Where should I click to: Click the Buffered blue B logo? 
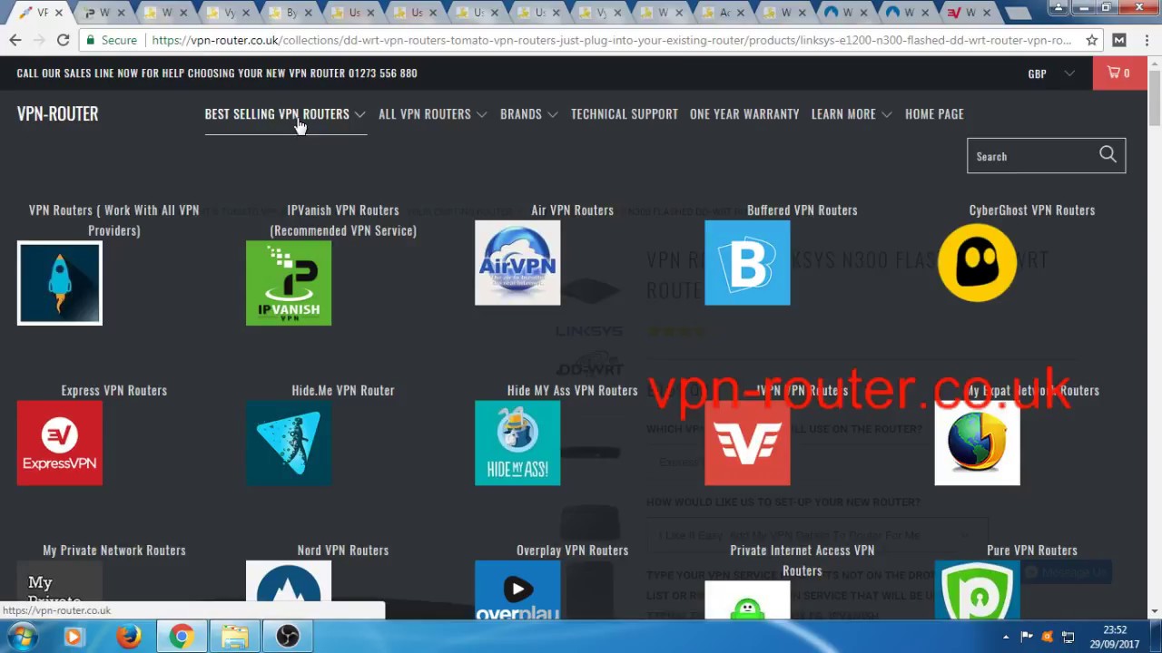pyautogui.click(x=747, y=263)
